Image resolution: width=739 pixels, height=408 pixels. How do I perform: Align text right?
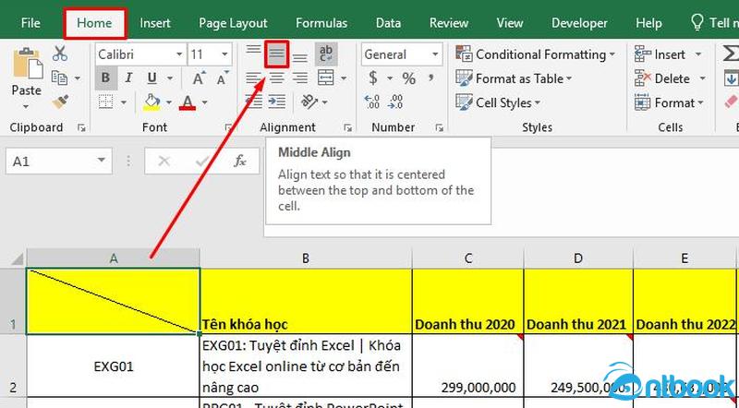(300, 78)
